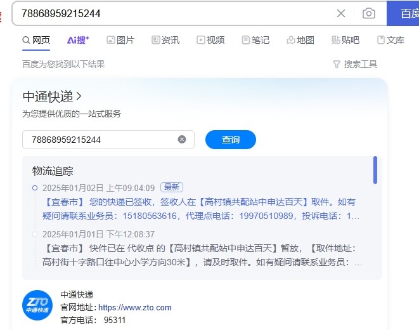419x330 pixels.
Task: Click the 文库 tab document icon
Action: tap(380, 40)
